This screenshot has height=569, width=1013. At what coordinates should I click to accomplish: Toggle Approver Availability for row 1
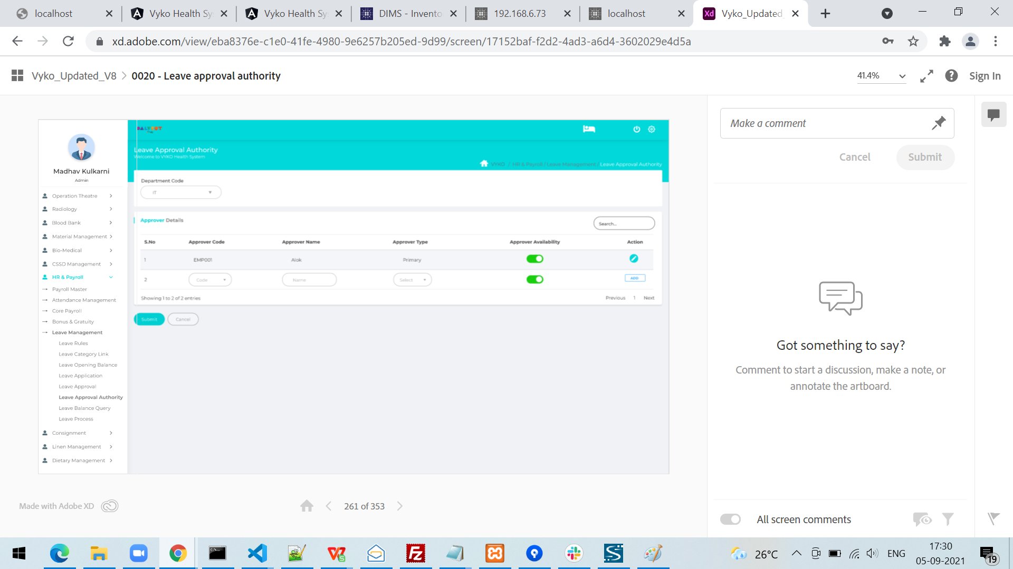pos(534,259)
